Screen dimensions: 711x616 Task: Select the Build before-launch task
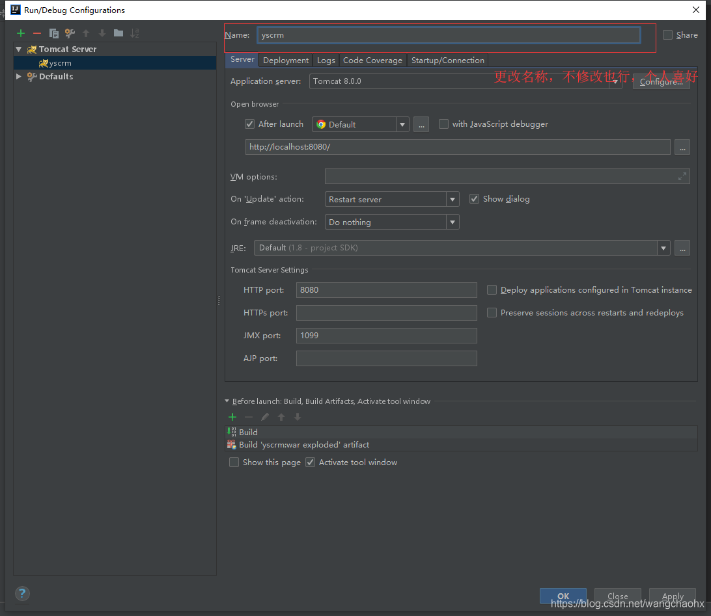[x=461, y=432]
